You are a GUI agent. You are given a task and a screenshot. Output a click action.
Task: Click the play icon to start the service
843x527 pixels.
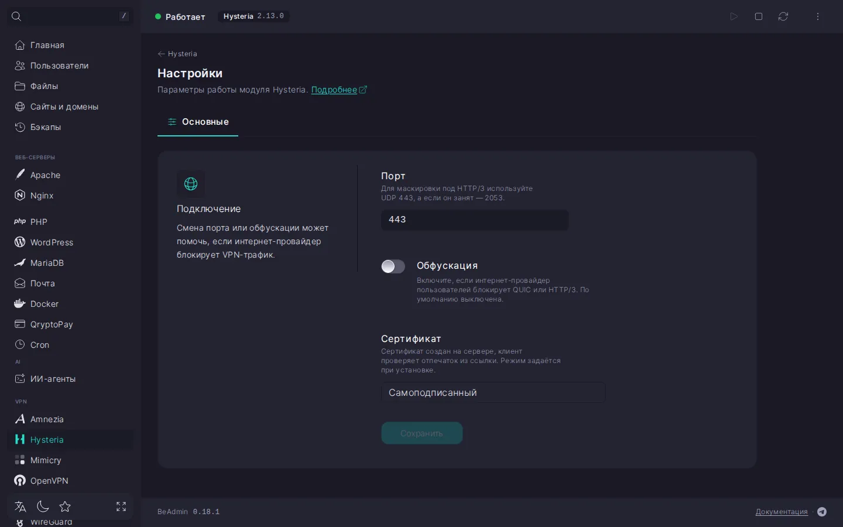tap(734, 16)
